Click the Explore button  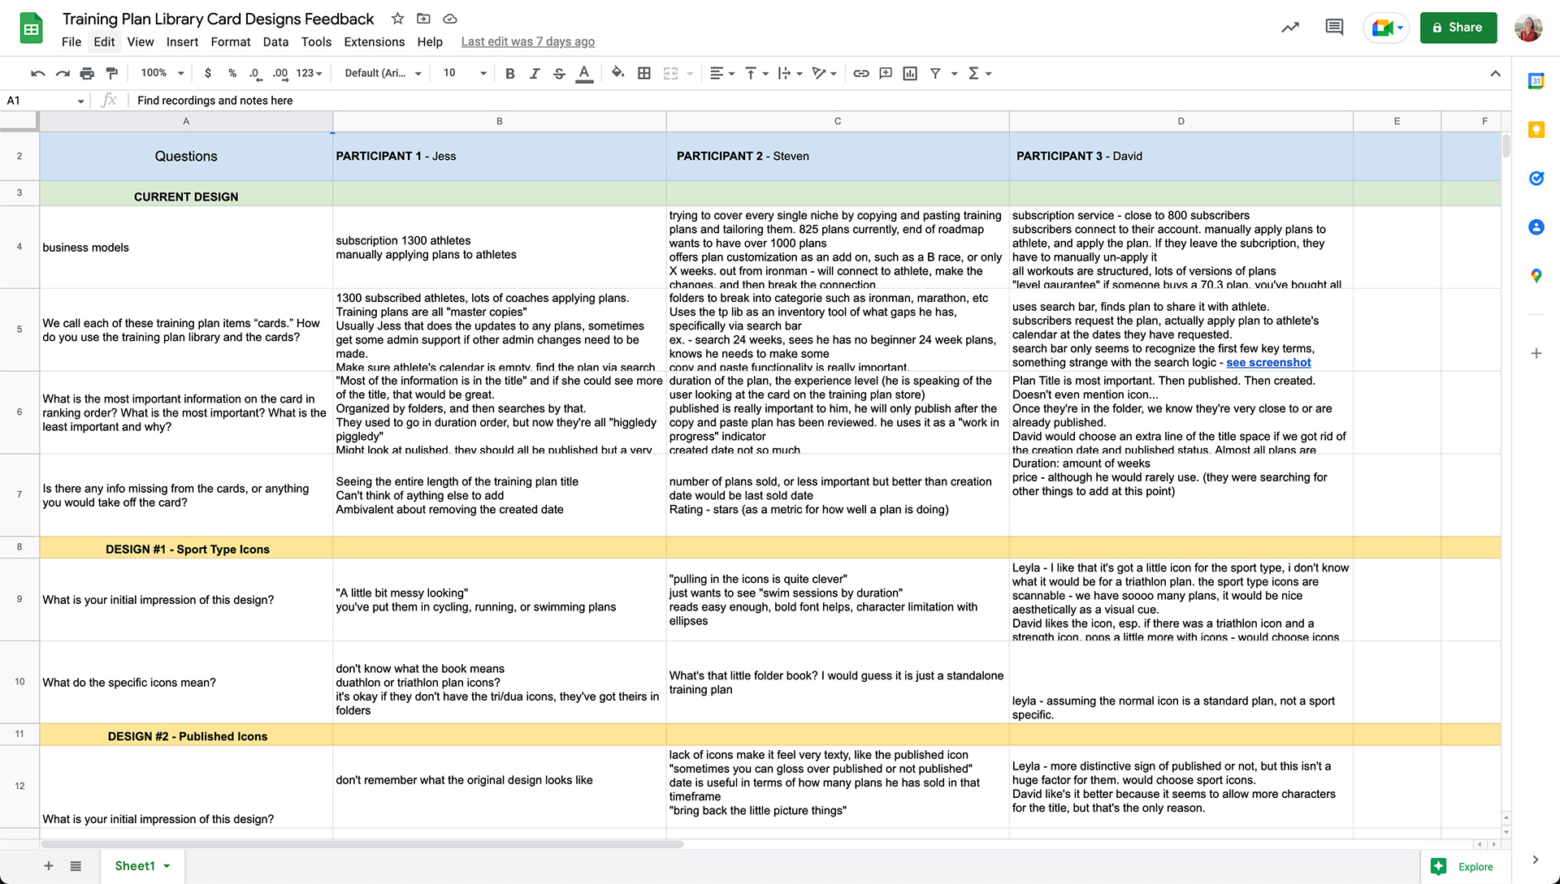click(1466, 867)
